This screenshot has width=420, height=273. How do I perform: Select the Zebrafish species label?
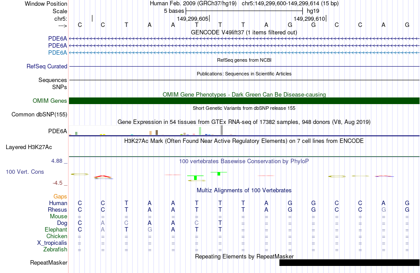tap(55, 249)
